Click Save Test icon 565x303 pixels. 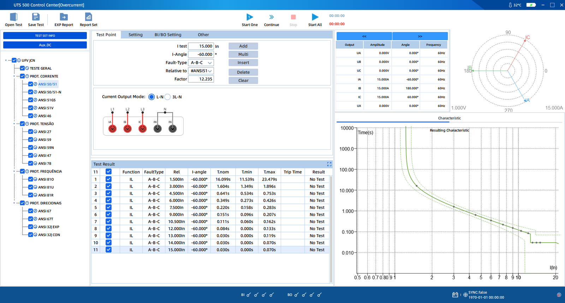coord(36,17)
